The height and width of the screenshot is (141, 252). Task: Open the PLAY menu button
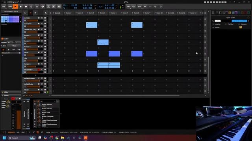(10, 7)
